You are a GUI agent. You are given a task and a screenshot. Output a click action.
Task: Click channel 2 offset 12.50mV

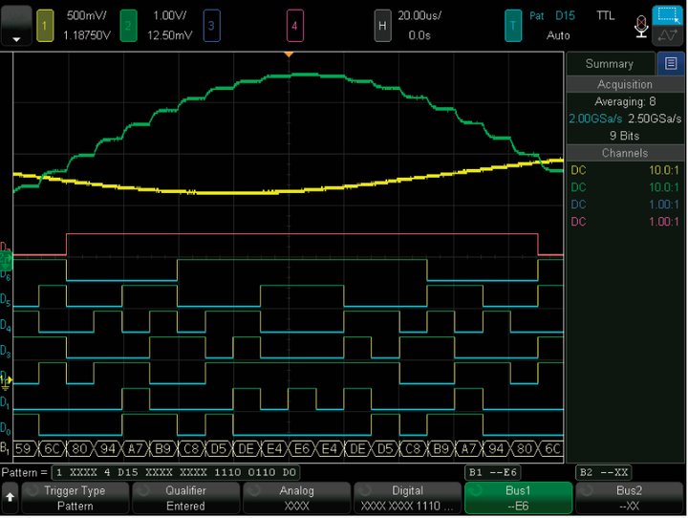(x=169, y=35)
